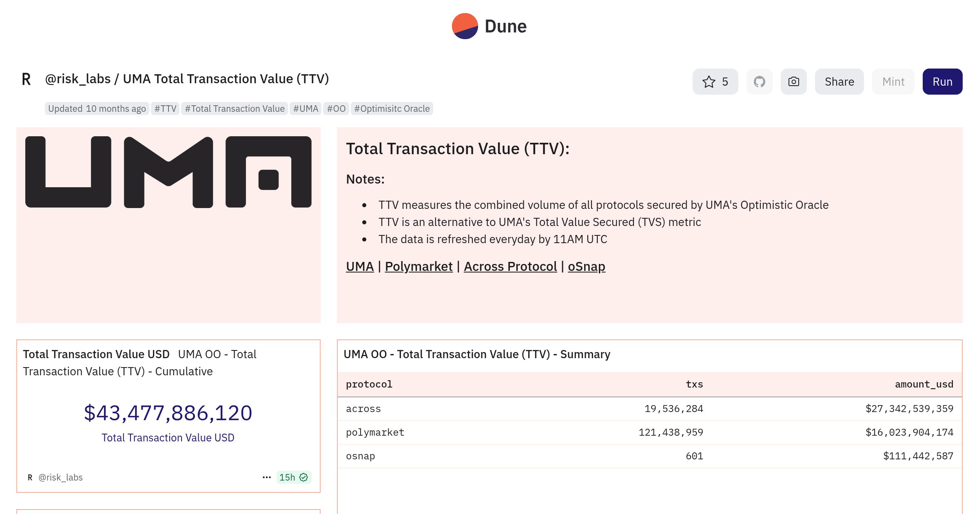This screenshot has height=514, width=979.
Task: Take a screenshot with camera icon
Action: coord(793,82)
